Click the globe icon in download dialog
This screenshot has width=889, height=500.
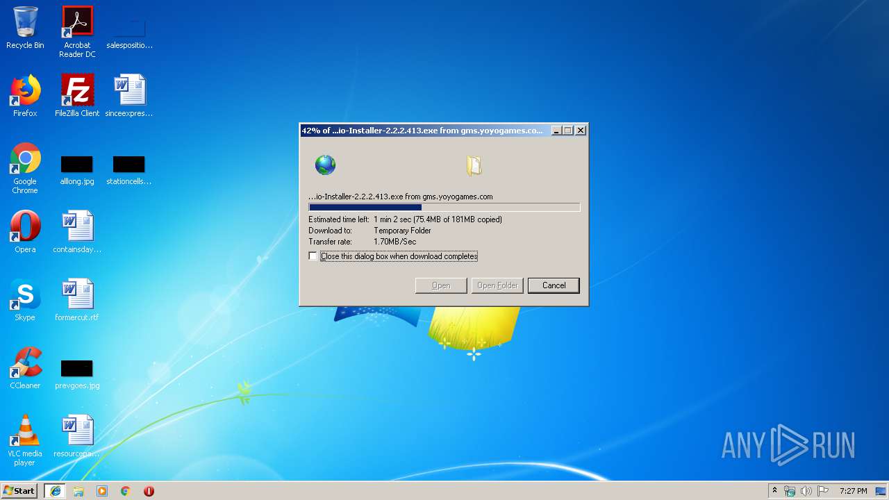pyautogui.click(x=325, y=165)
